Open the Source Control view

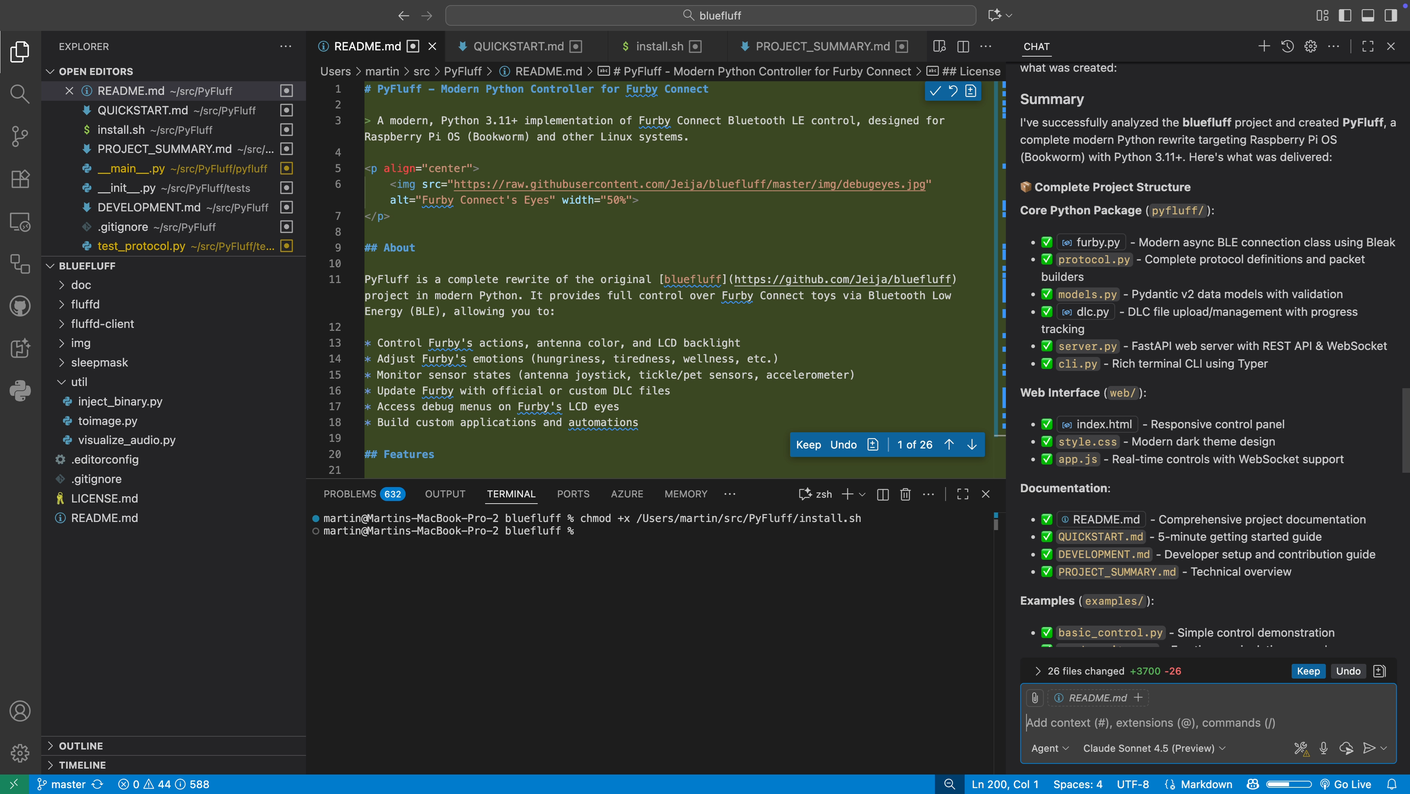20,136
